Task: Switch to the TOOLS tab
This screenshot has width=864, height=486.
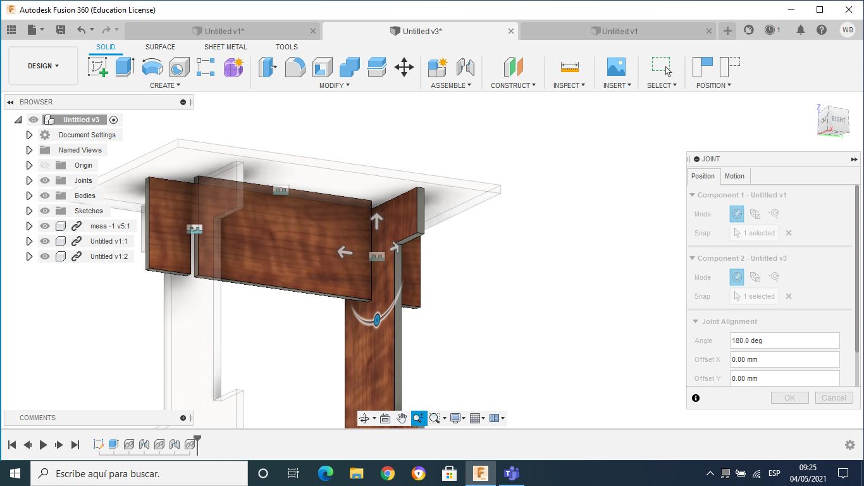Action: tap(287, 47)
